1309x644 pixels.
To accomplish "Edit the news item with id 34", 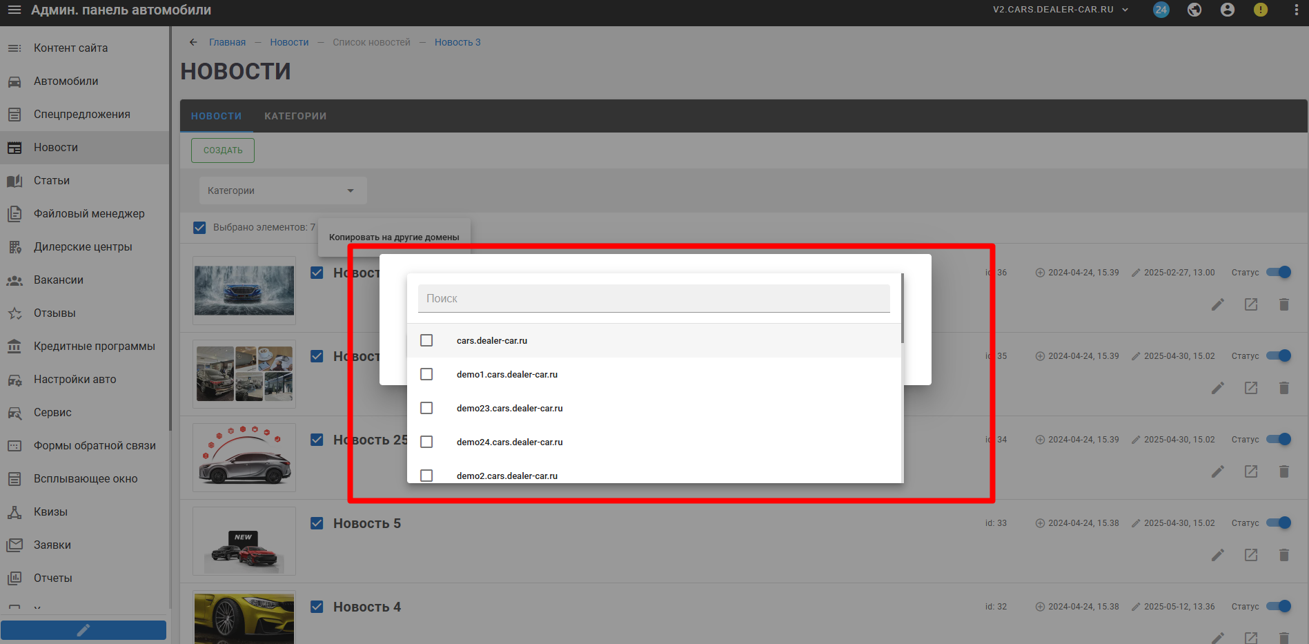I will point(1218,471).
